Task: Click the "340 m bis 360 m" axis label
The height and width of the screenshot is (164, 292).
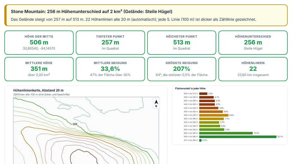Action: 191,122
